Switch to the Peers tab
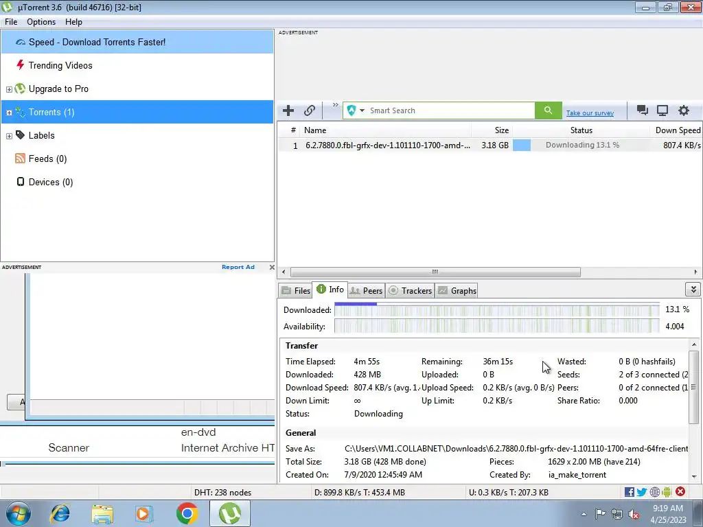This screenshot has width=703, height=527. [367, 290]
